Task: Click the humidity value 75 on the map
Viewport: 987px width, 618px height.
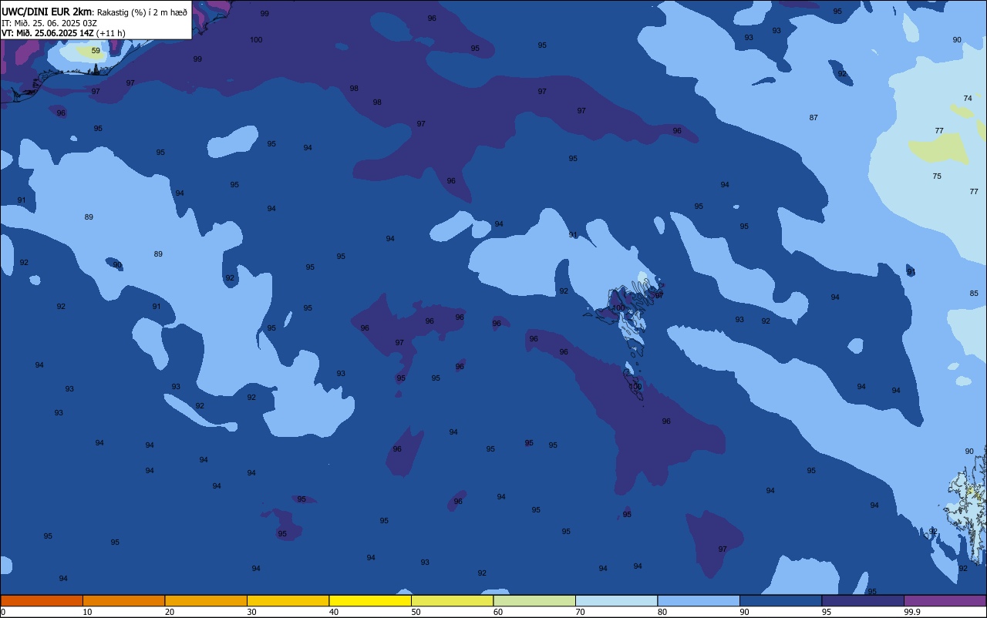Action: [x=937, y=176]
